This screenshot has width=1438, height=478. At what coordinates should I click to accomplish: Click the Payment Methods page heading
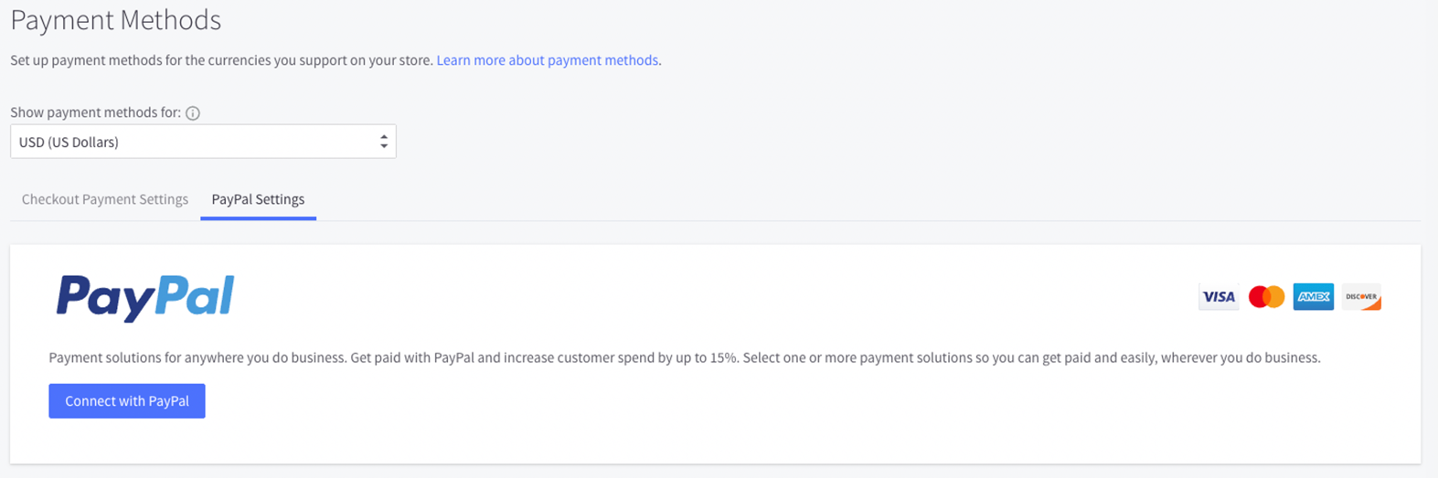[x=116, y=20]
